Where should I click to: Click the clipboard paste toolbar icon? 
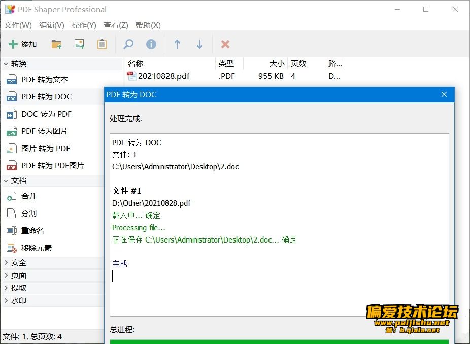point(102,44)
